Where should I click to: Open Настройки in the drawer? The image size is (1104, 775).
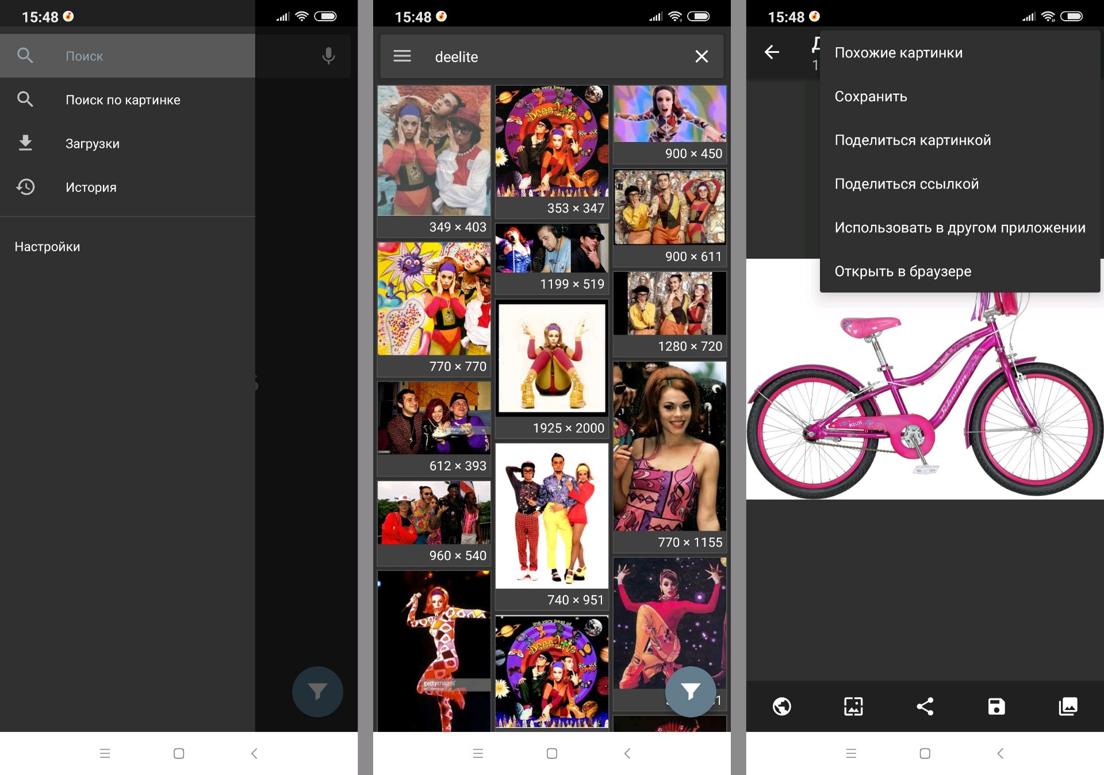pyautogui.click(x=128, y=247)
